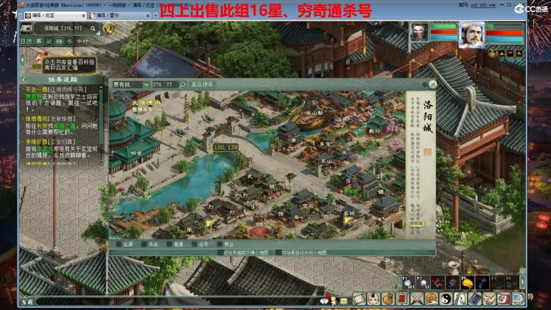Switch to the 演绎 / 星爷 tab

pyautogui.click(x=120, y=15)
